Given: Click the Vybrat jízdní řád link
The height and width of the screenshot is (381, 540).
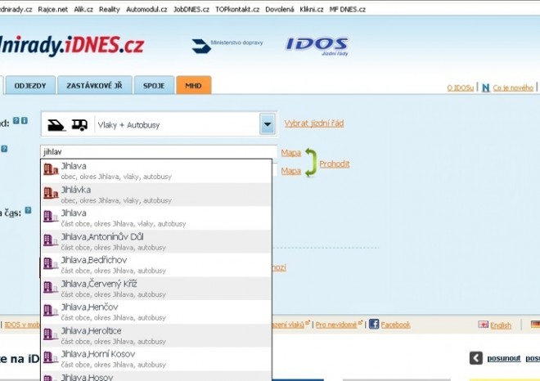Looking at the screenshot, I should [x=313, y=123].
